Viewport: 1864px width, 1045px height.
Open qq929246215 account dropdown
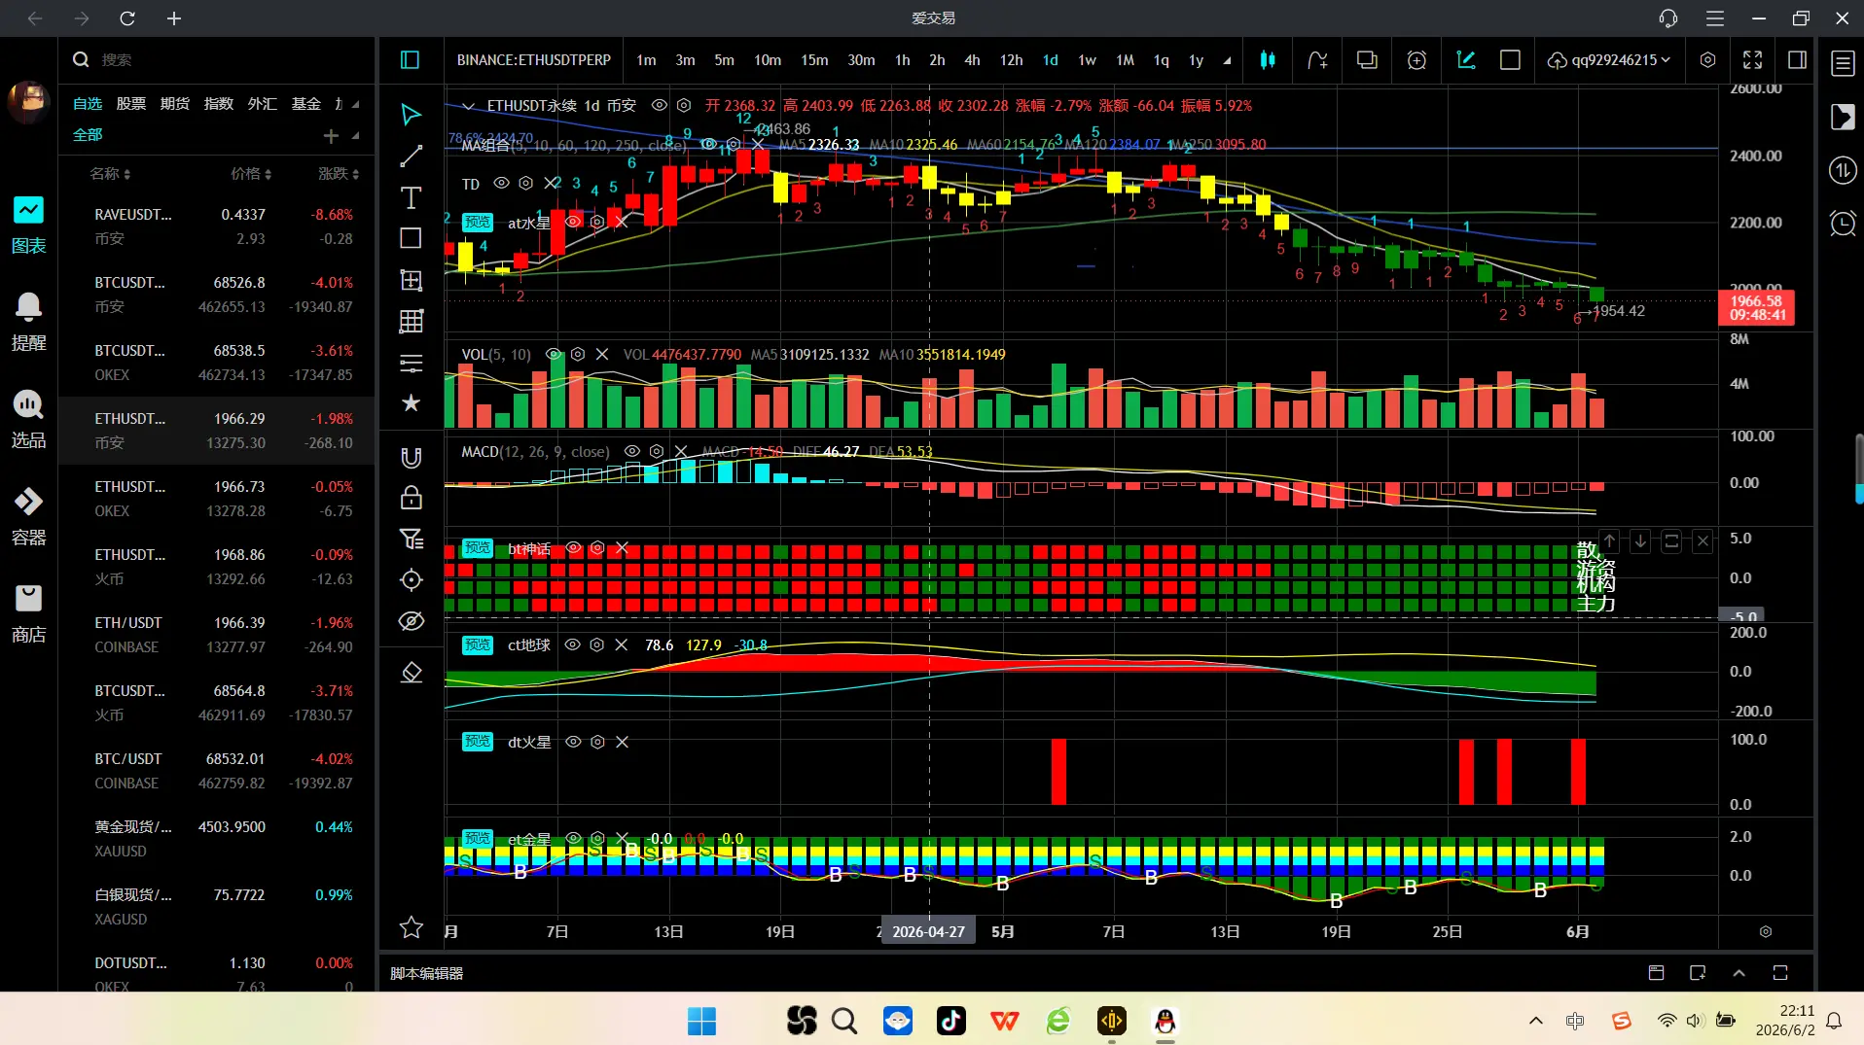[1610, 60]
